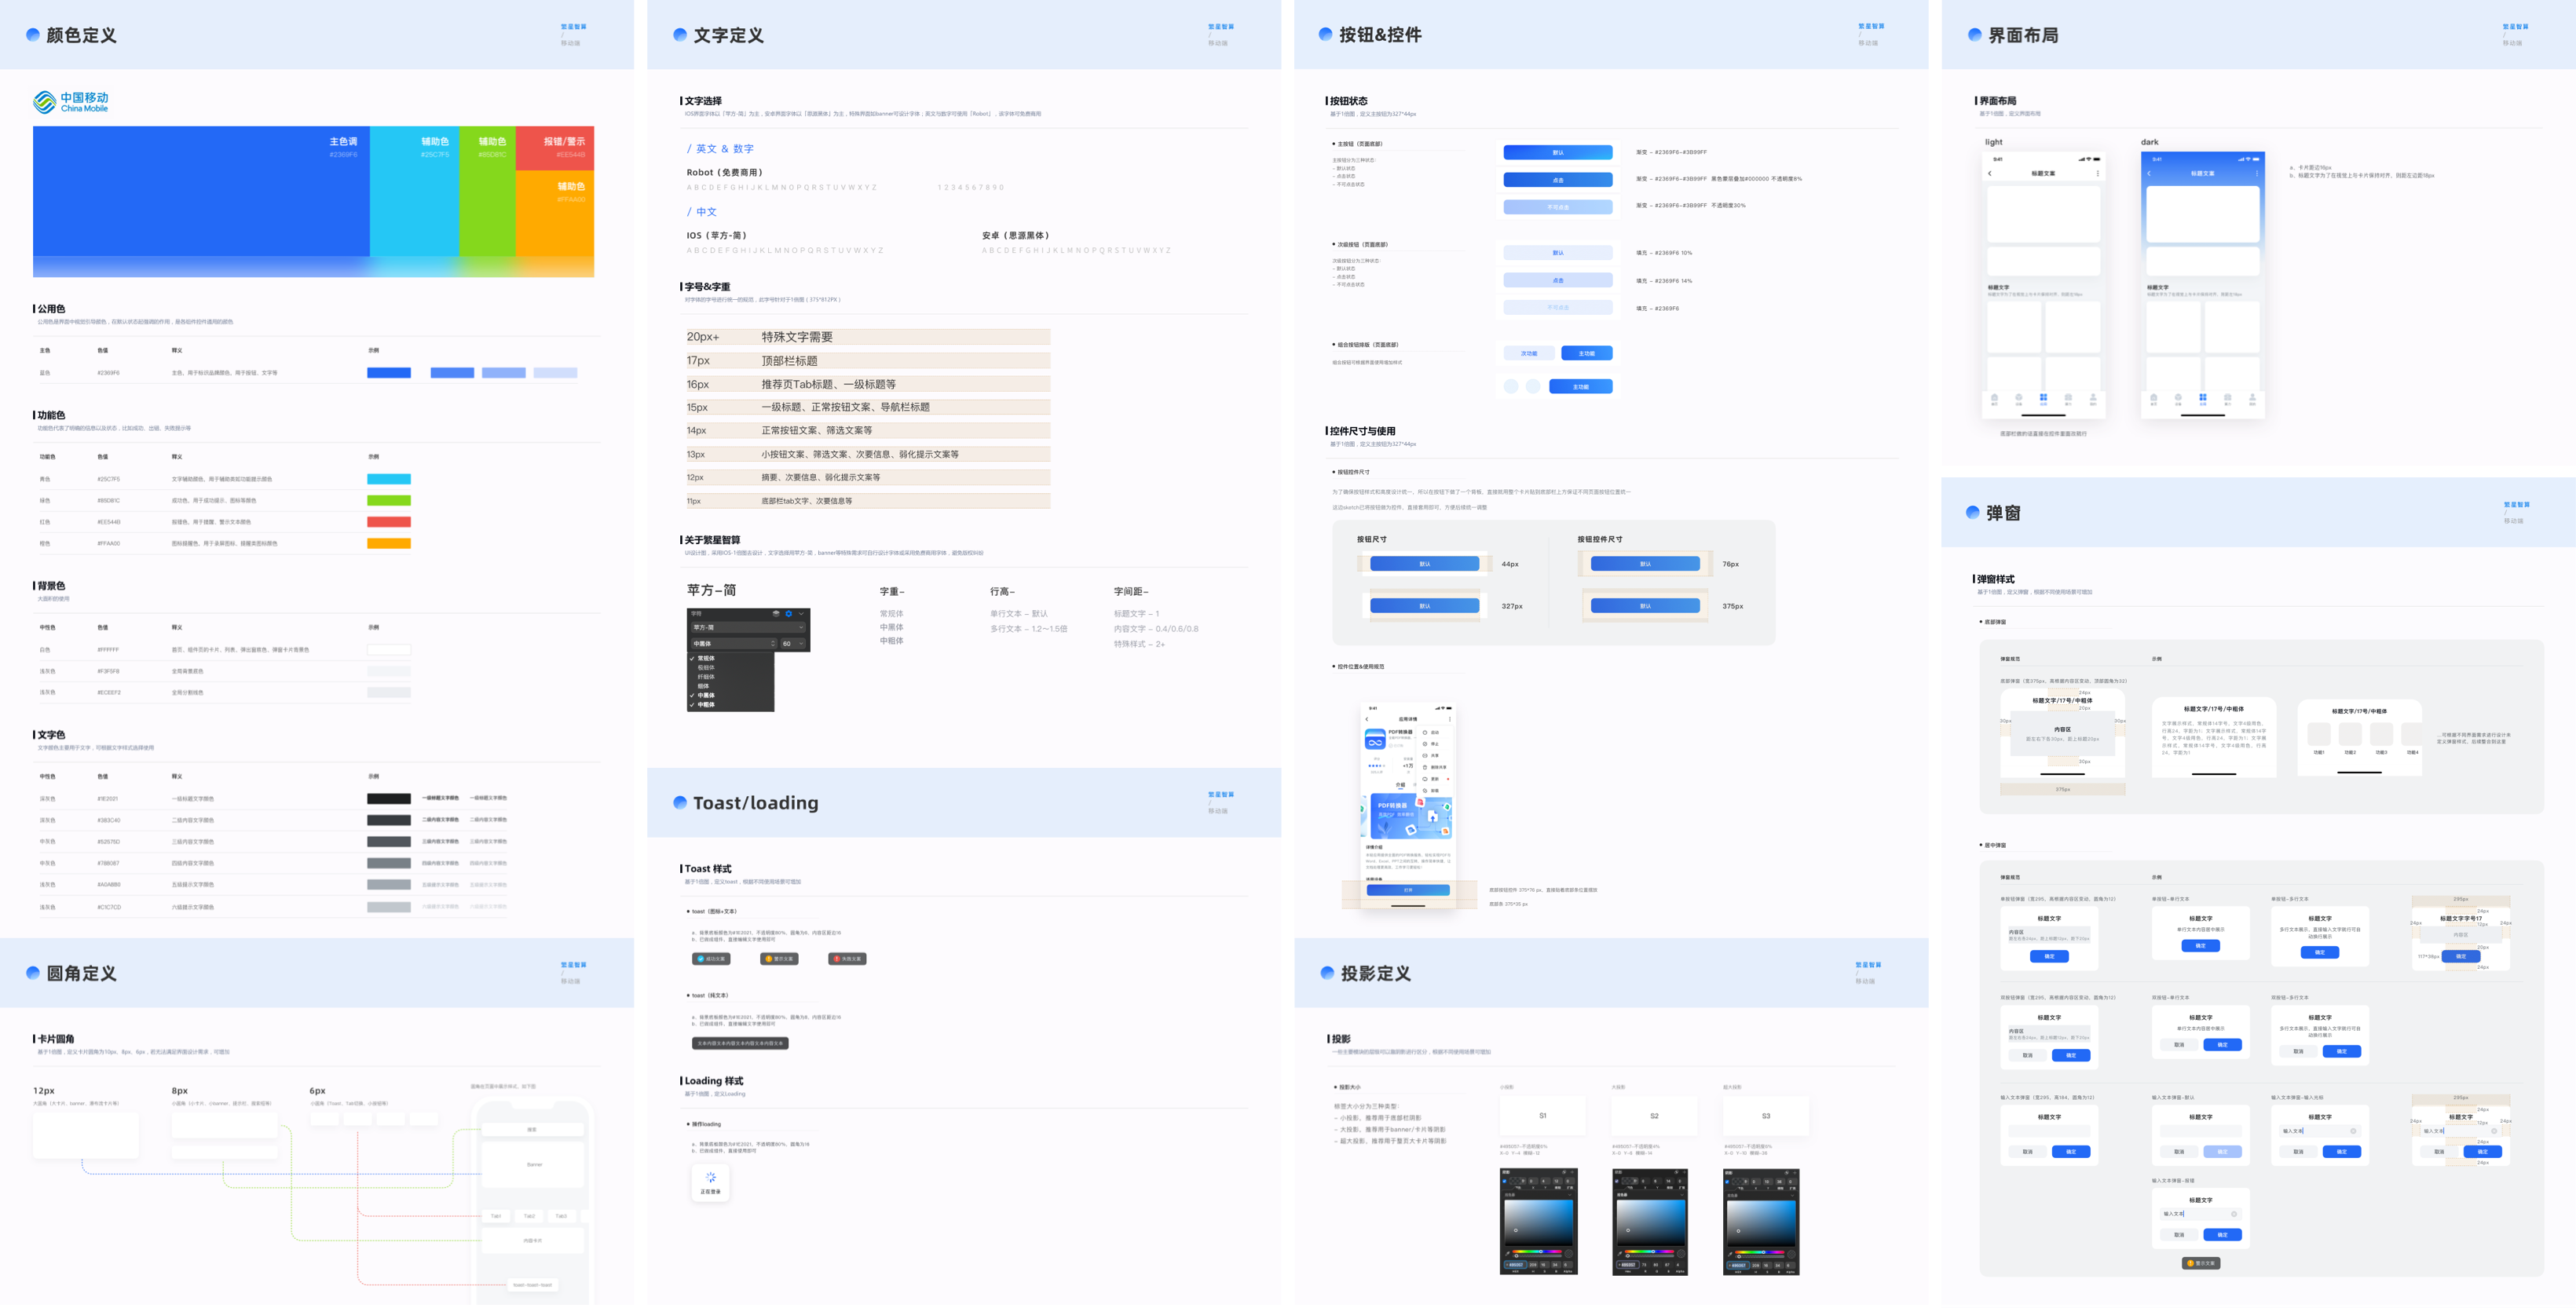
Task: Click the S1 small shadow sample card
Action: (x=1543, y=1115)
